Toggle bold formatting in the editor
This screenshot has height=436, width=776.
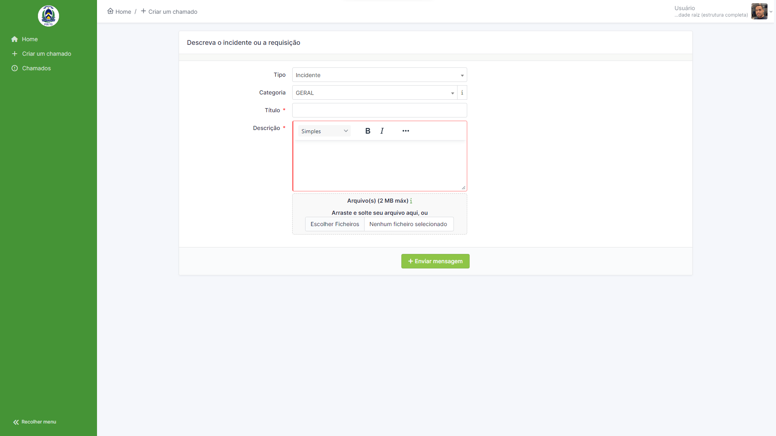(368, 131)
